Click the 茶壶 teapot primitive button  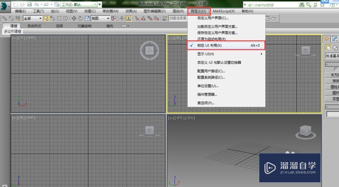(x=332, y=99)
